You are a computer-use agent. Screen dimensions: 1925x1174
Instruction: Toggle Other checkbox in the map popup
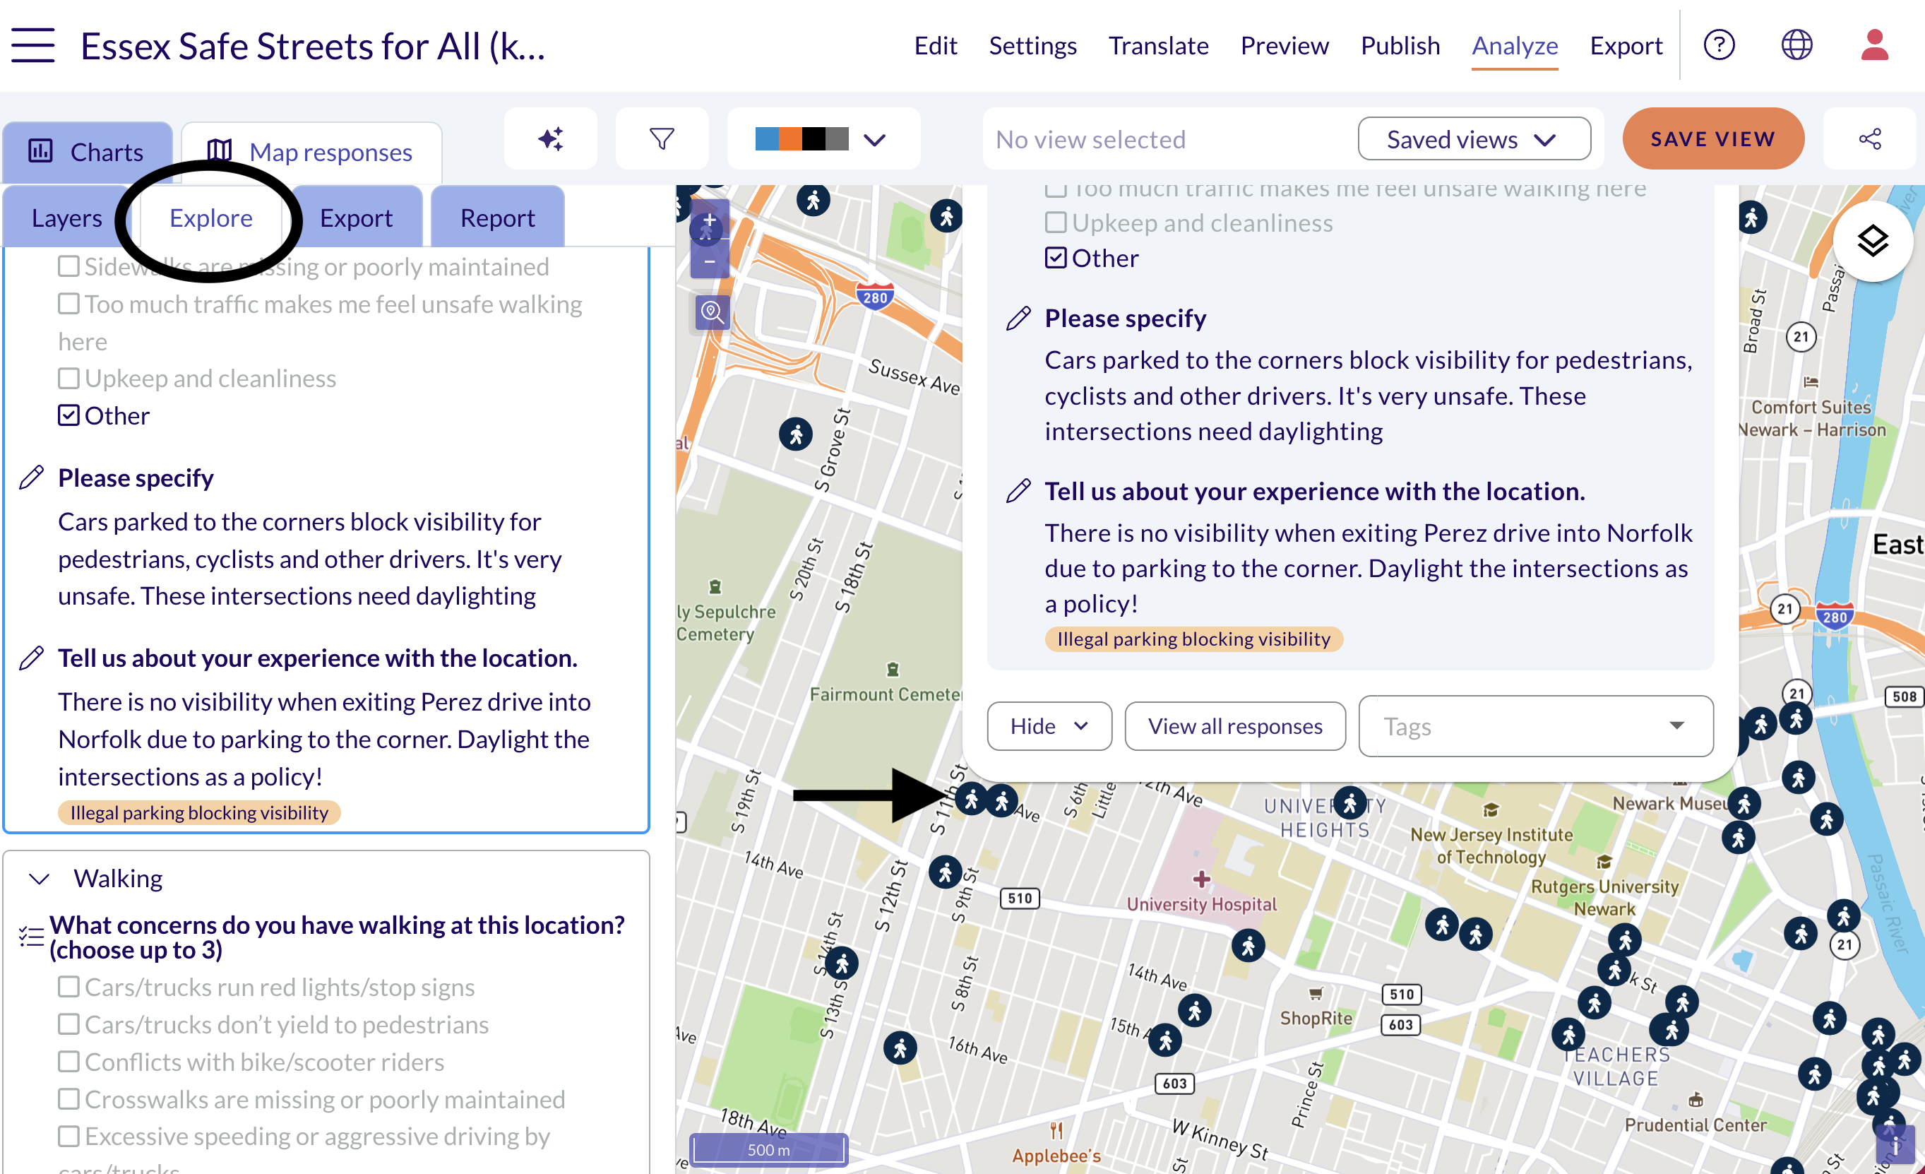coord(1056,258)
